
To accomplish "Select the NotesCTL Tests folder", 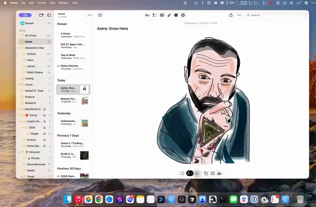I will (35, 91).
